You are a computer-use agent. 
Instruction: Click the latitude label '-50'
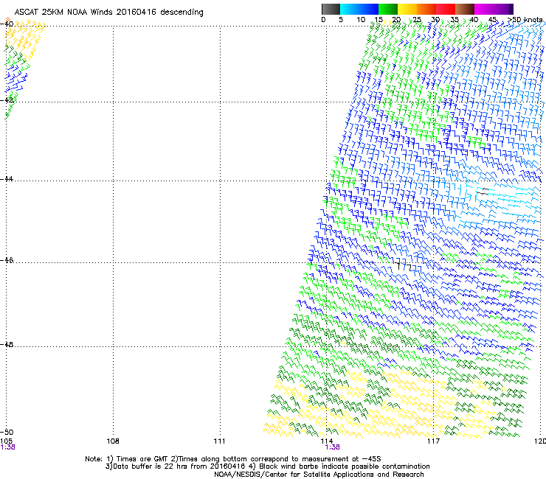tap(7, 433)
